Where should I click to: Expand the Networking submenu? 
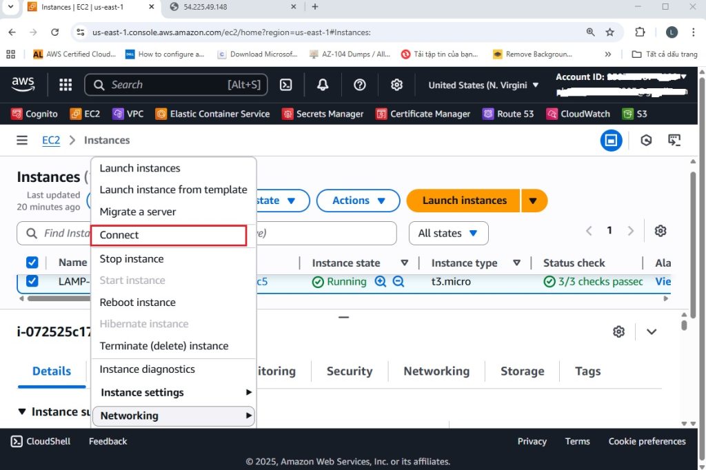174,416
